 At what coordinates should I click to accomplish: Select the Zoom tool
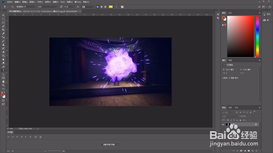click(3, 85)
